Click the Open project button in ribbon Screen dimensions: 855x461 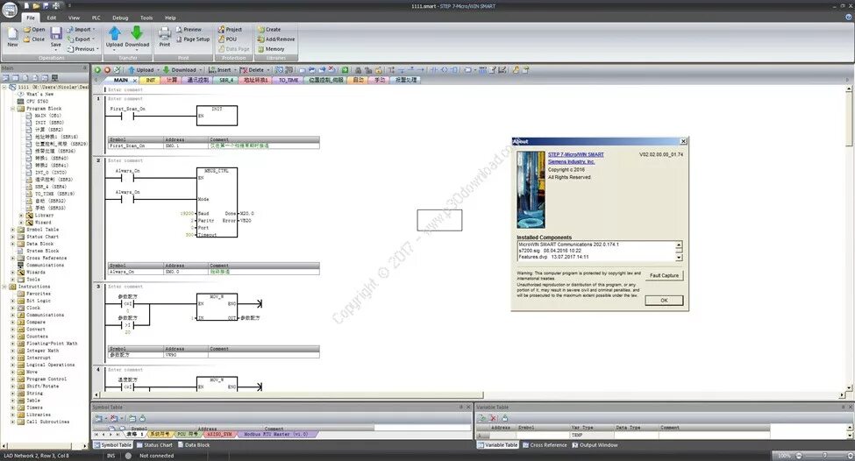coord(34,30)
